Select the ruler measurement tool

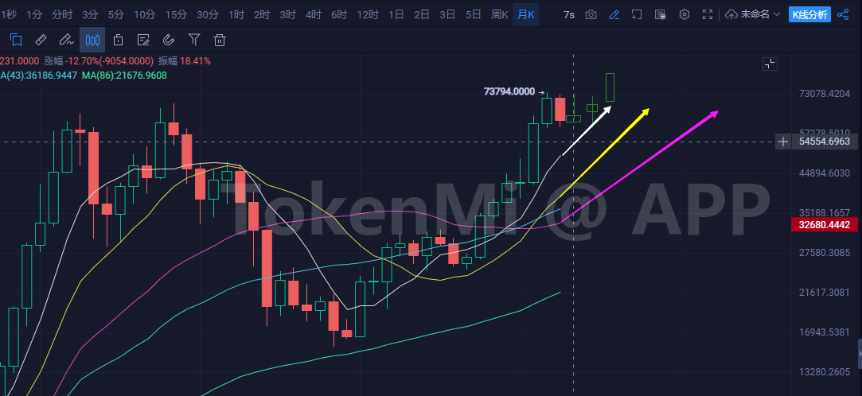tap(41, 40)
